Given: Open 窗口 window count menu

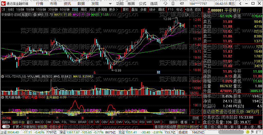Looking at the screenshot, I should 30,122.
